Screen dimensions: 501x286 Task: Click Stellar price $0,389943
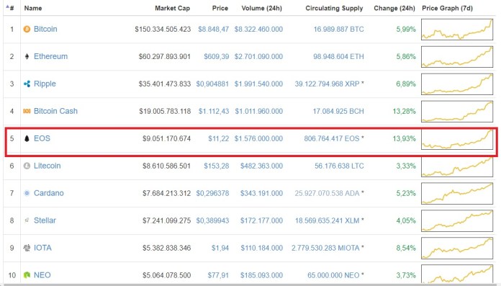(212, 220)
